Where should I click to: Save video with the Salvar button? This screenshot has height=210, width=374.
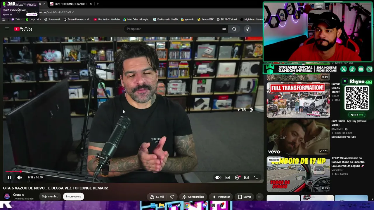[x=245, y=197]
